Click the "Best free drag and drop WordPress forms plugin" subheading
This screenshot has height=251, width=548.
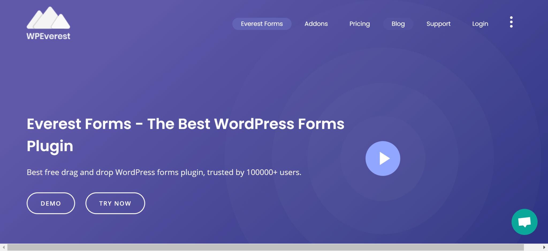pos(164,172)
